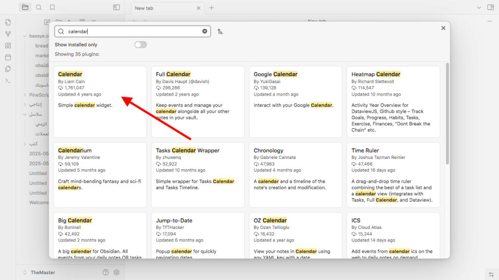Open the Tasks Calendar Wrapper plugin card

point(198,175)
